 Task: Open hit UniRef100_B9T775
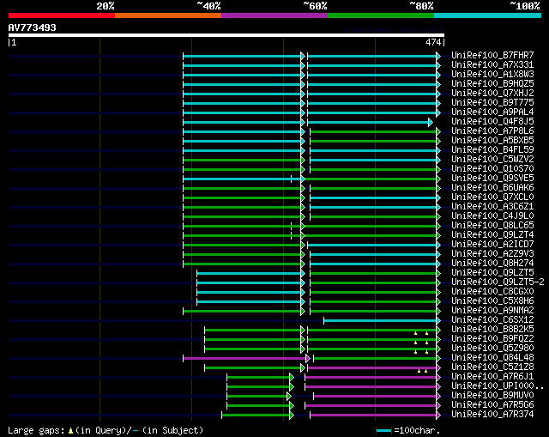[492, 103]
